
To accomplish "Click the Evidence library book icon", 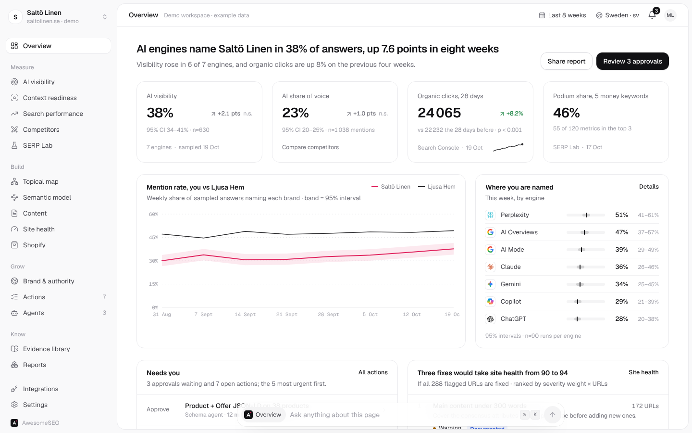I will (14, 349).
